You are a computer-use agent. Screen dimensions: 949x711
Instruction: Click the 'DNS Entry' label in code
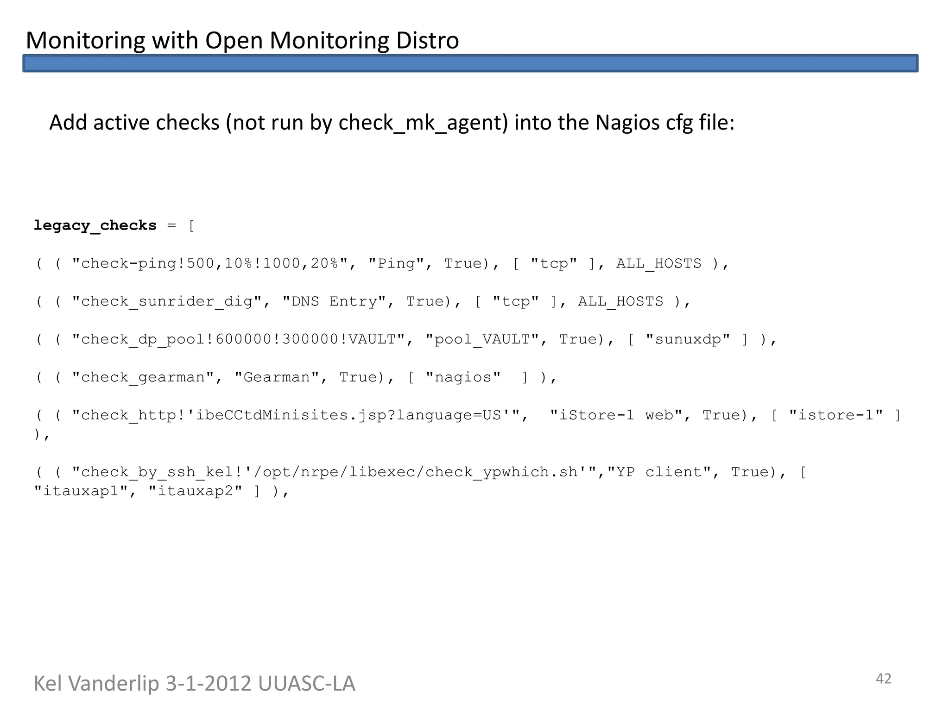[334, 301]
